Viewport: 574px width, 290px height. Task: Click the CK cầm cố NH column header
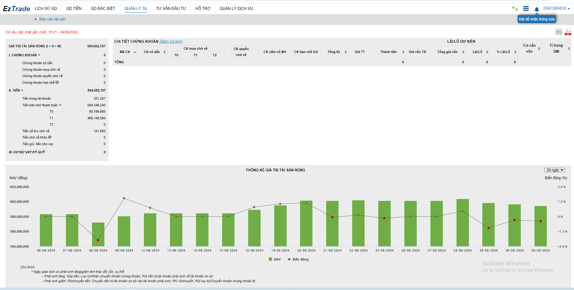coord(275,52)
